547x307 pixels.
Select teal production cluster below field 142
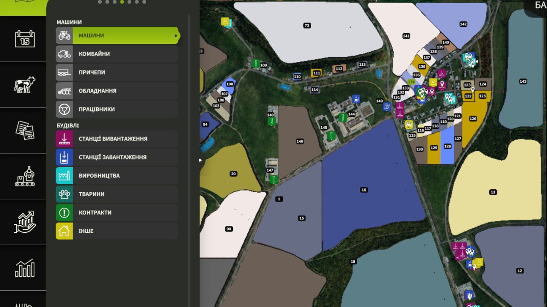(470, 59)
